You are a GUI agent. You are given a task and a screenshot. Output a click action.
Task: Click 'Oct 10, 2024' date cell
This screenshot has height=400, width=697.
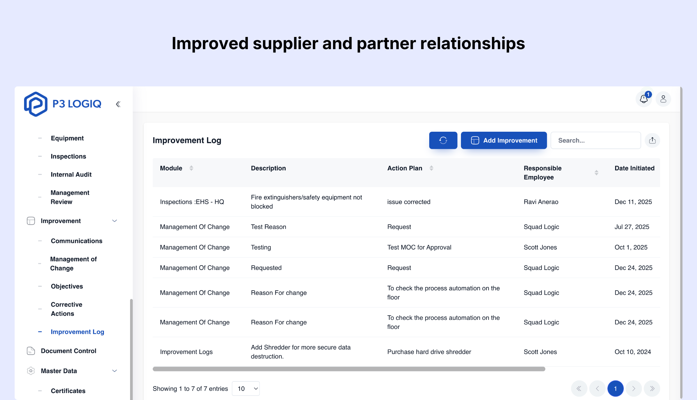click(633, 352)
